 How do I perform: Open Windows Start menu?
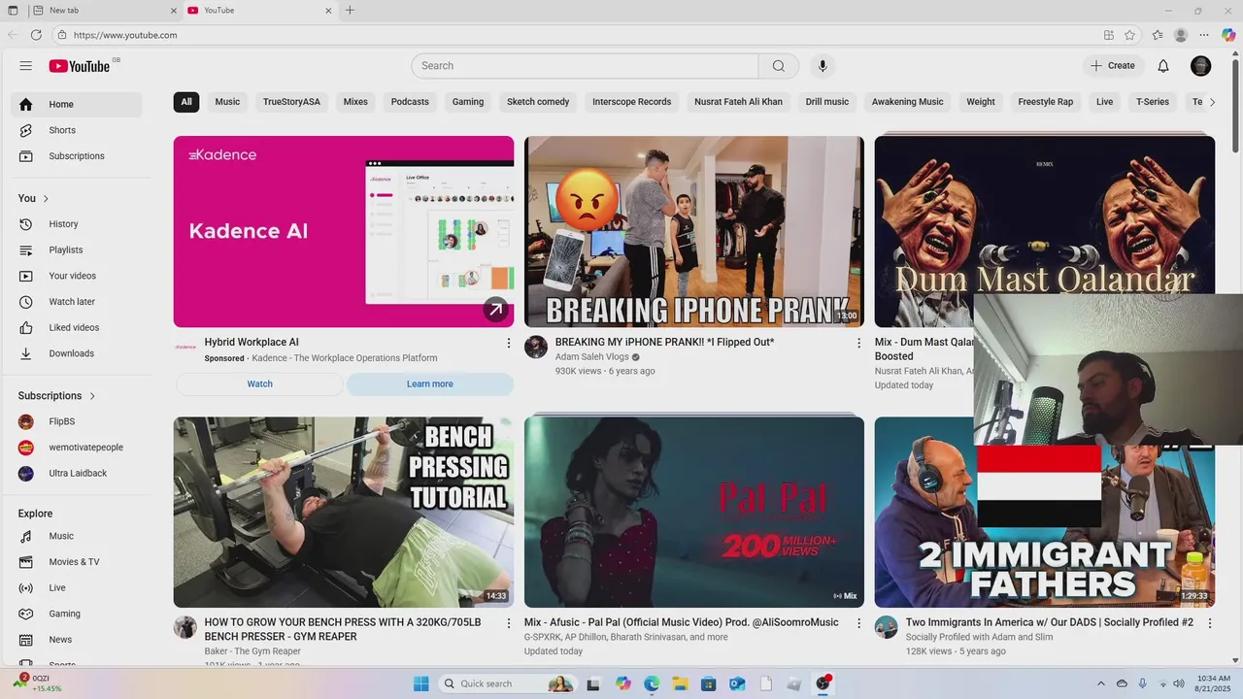pyautogui.click(x=420, y=683)
